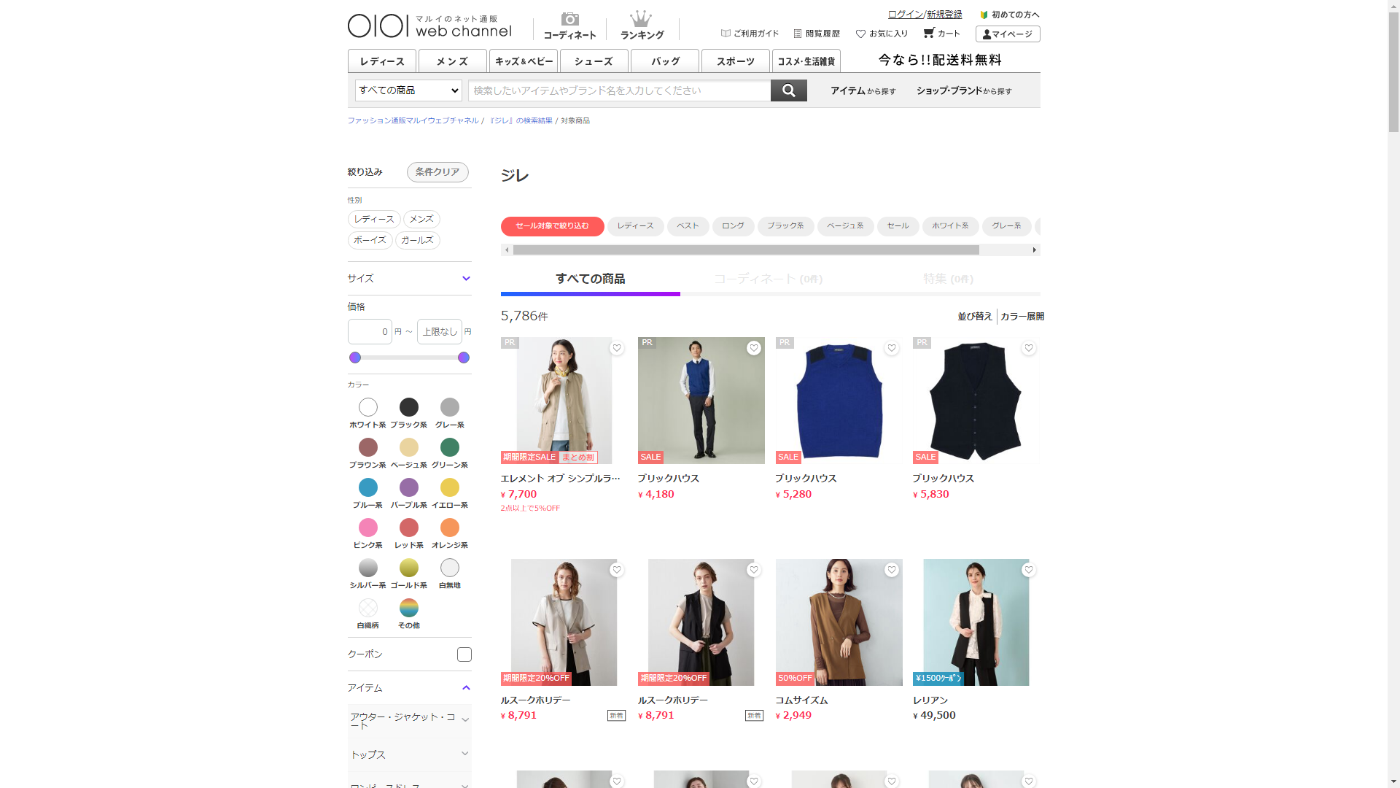The image size is (1400, 788).
Task: Open the Bags navigation tab
Action: pos(664,61)
